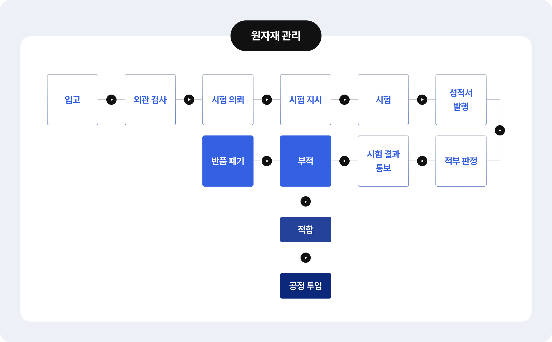Click the left arrow icon between 시험 결과 통보 and 부적
Viewport: 552px width, 342px height.
pyautogui.click(x=344, y=161)
